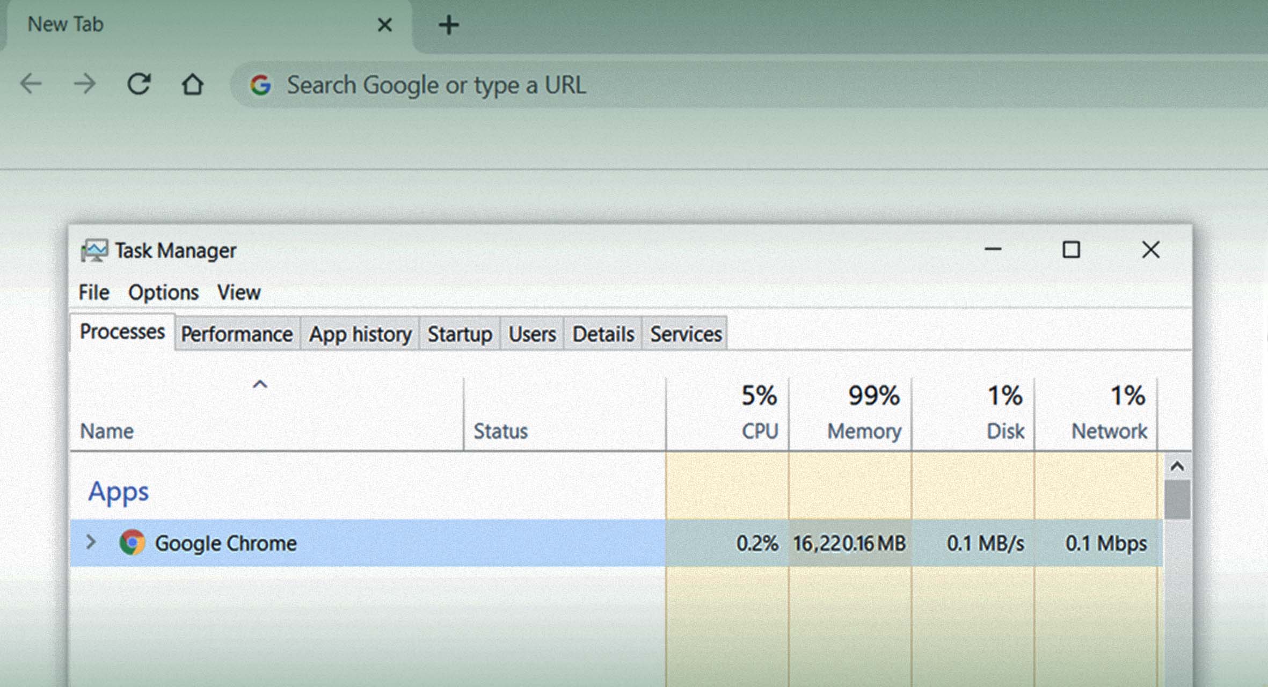
Task: Close the New Tab tab
Action: (385, 25)
